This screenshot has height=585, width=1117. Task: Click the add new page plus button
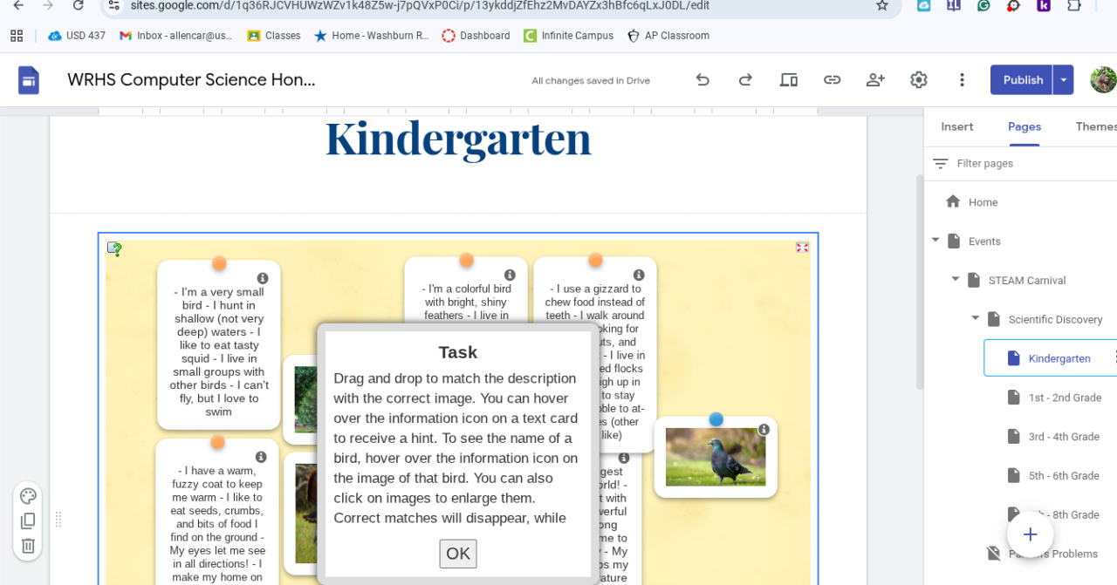pos(1030,534)
